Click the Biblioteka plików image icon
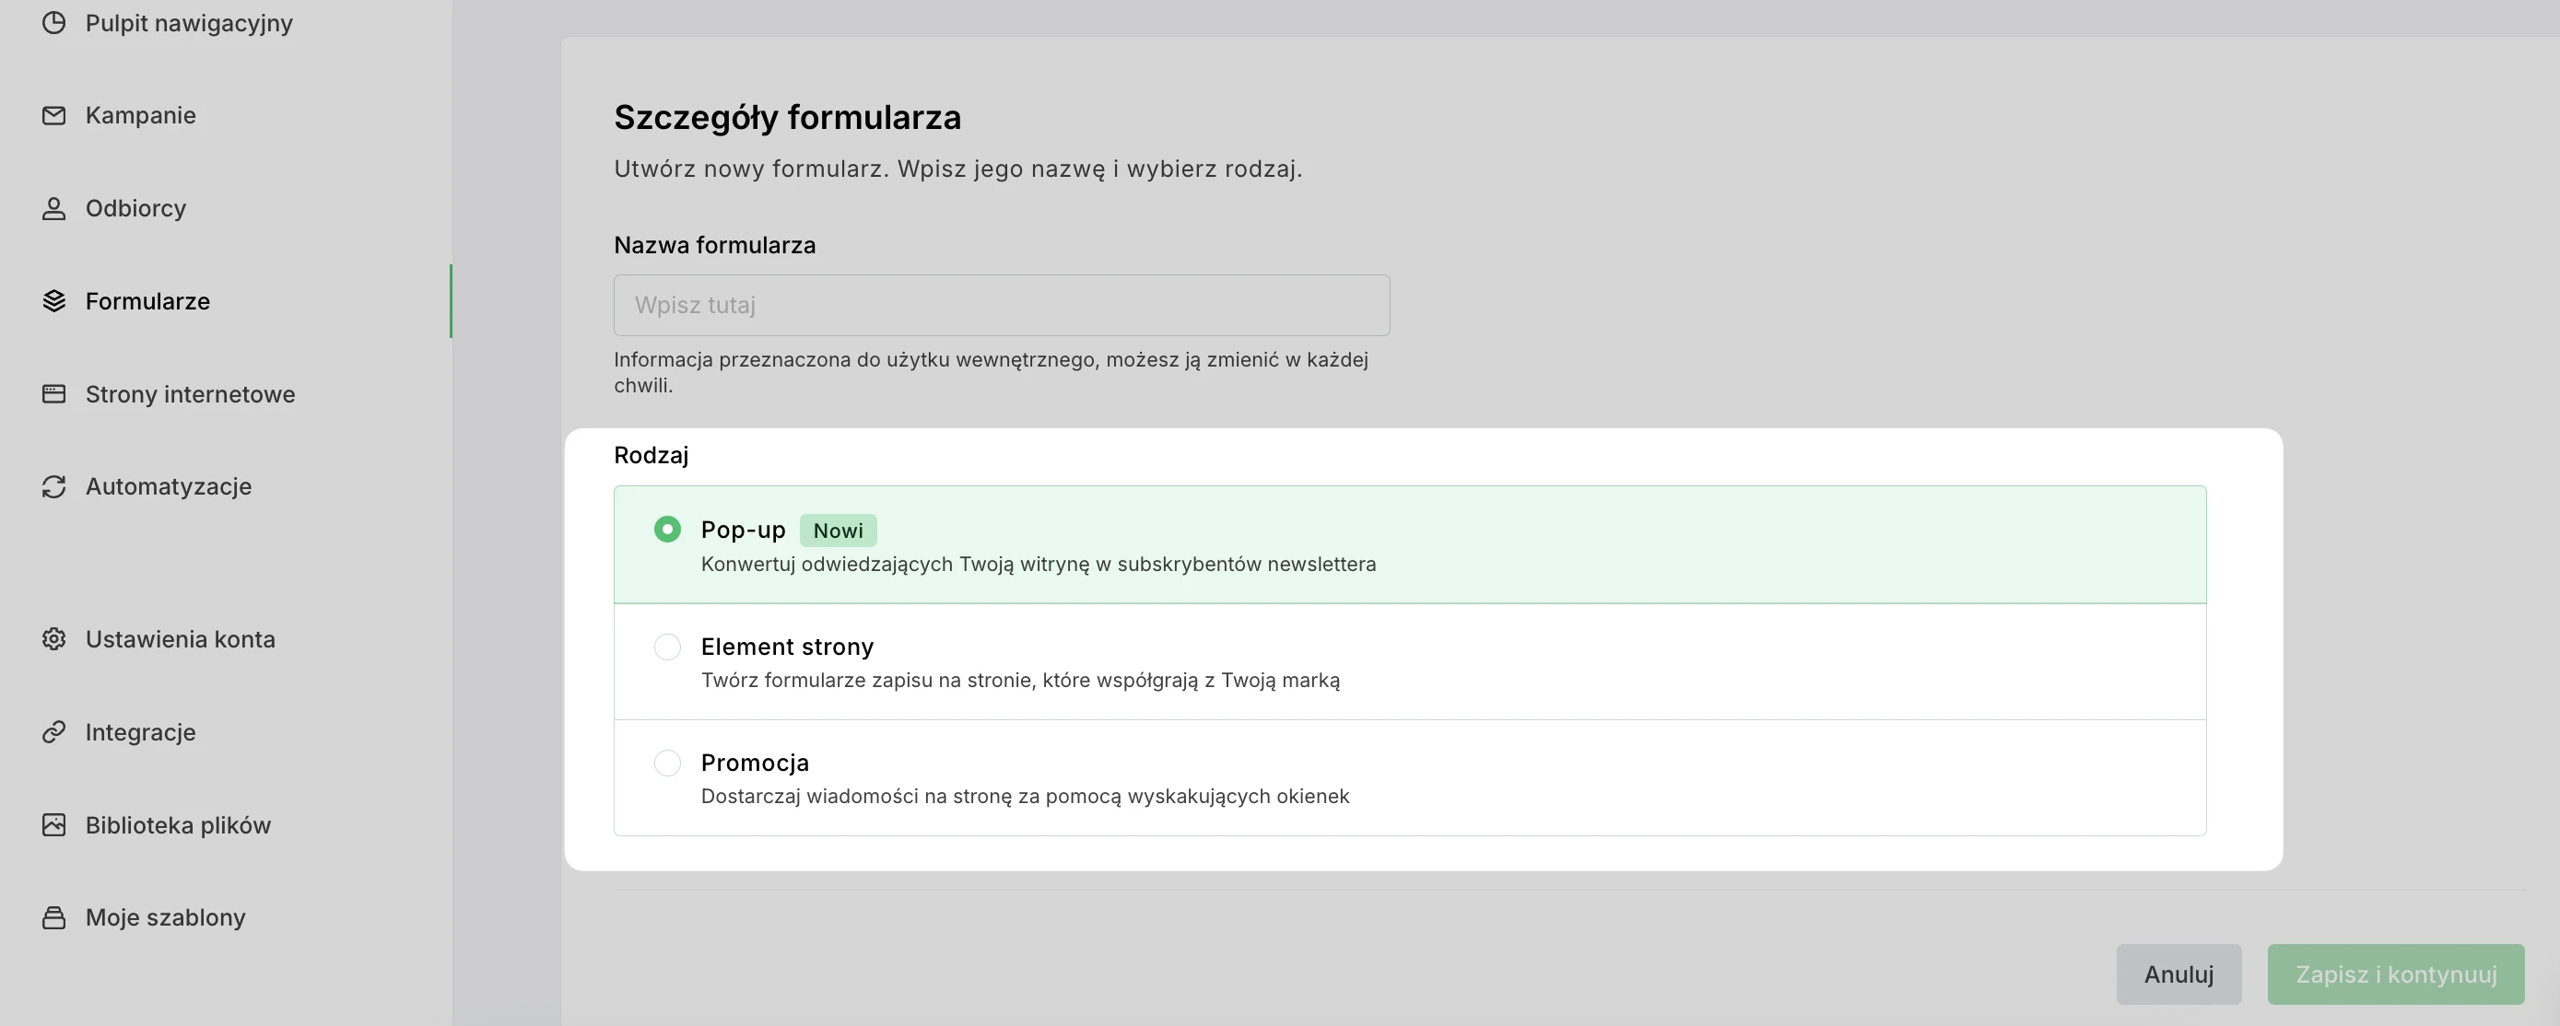Image resolution: width=2560 pixels, height=1026 pixels. pyautogui.click(x=53, y=824)
